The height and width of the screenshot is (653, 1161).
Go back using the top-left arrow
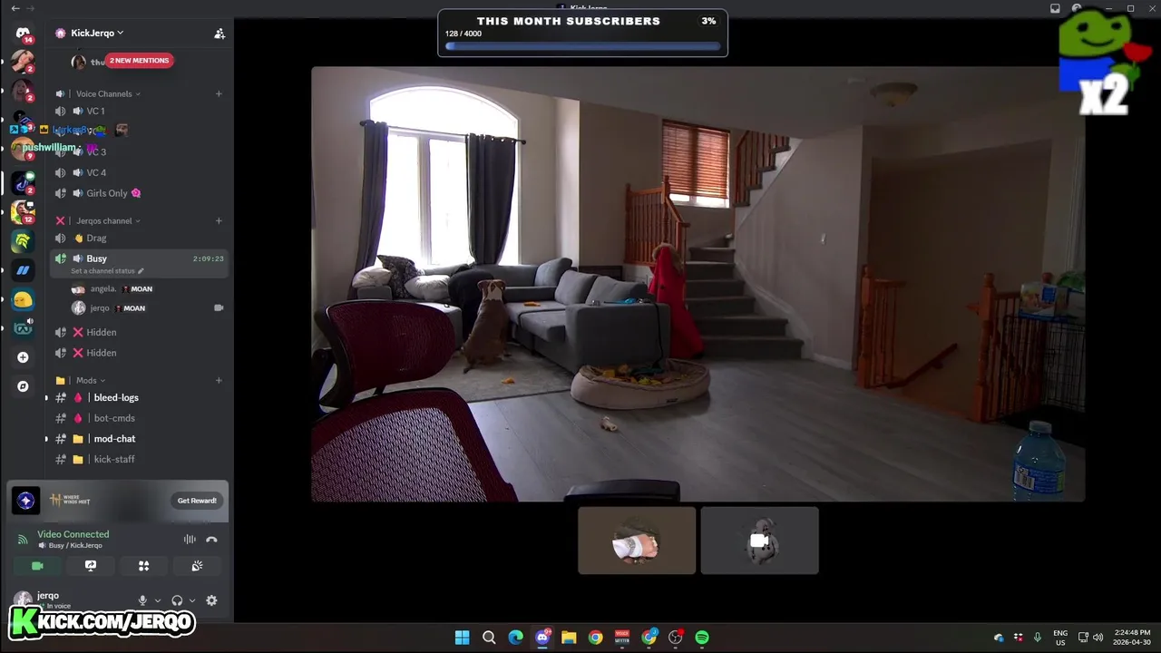[x=15, y=8]
